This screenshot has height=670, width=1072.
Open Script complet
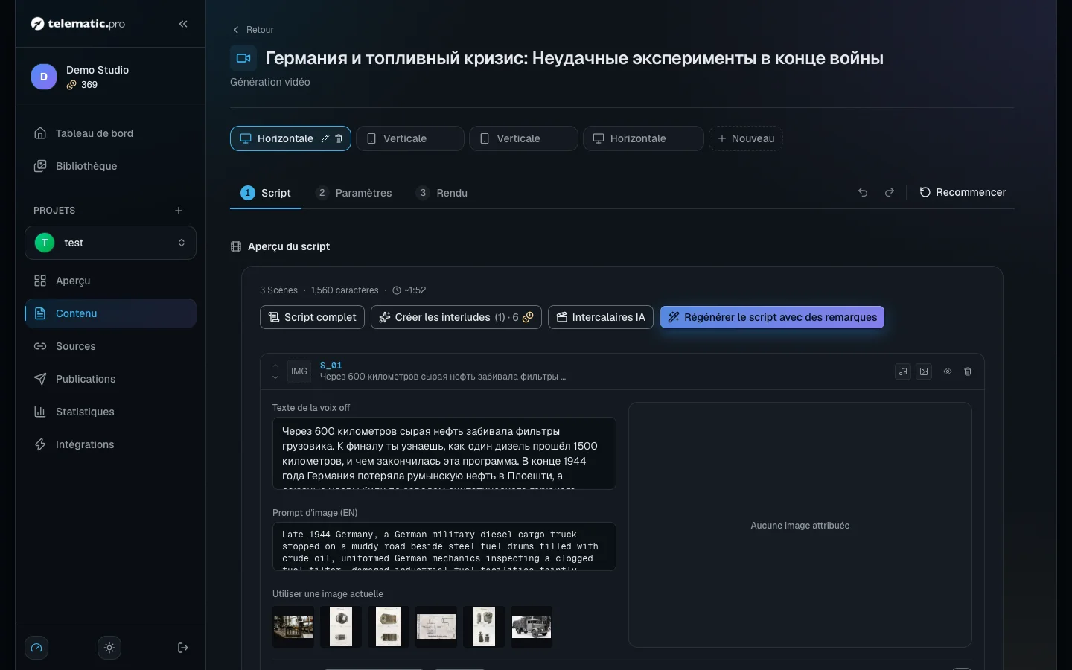tap(312, 317)
